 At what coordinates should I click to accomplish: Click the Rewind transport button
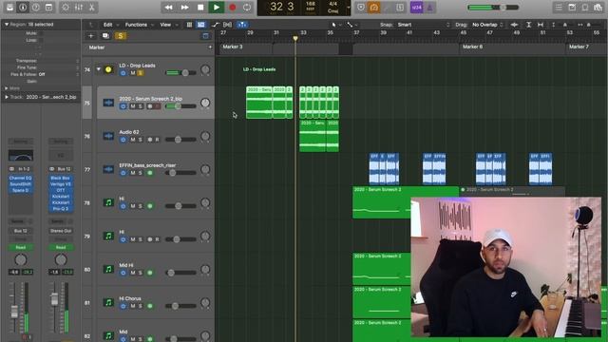tap(168, 8)
